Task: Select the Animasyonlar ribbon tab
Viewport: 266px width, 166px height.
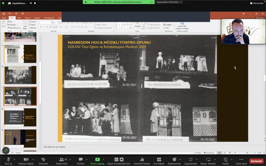Action: pyautogui.click(x=49, y=18)
